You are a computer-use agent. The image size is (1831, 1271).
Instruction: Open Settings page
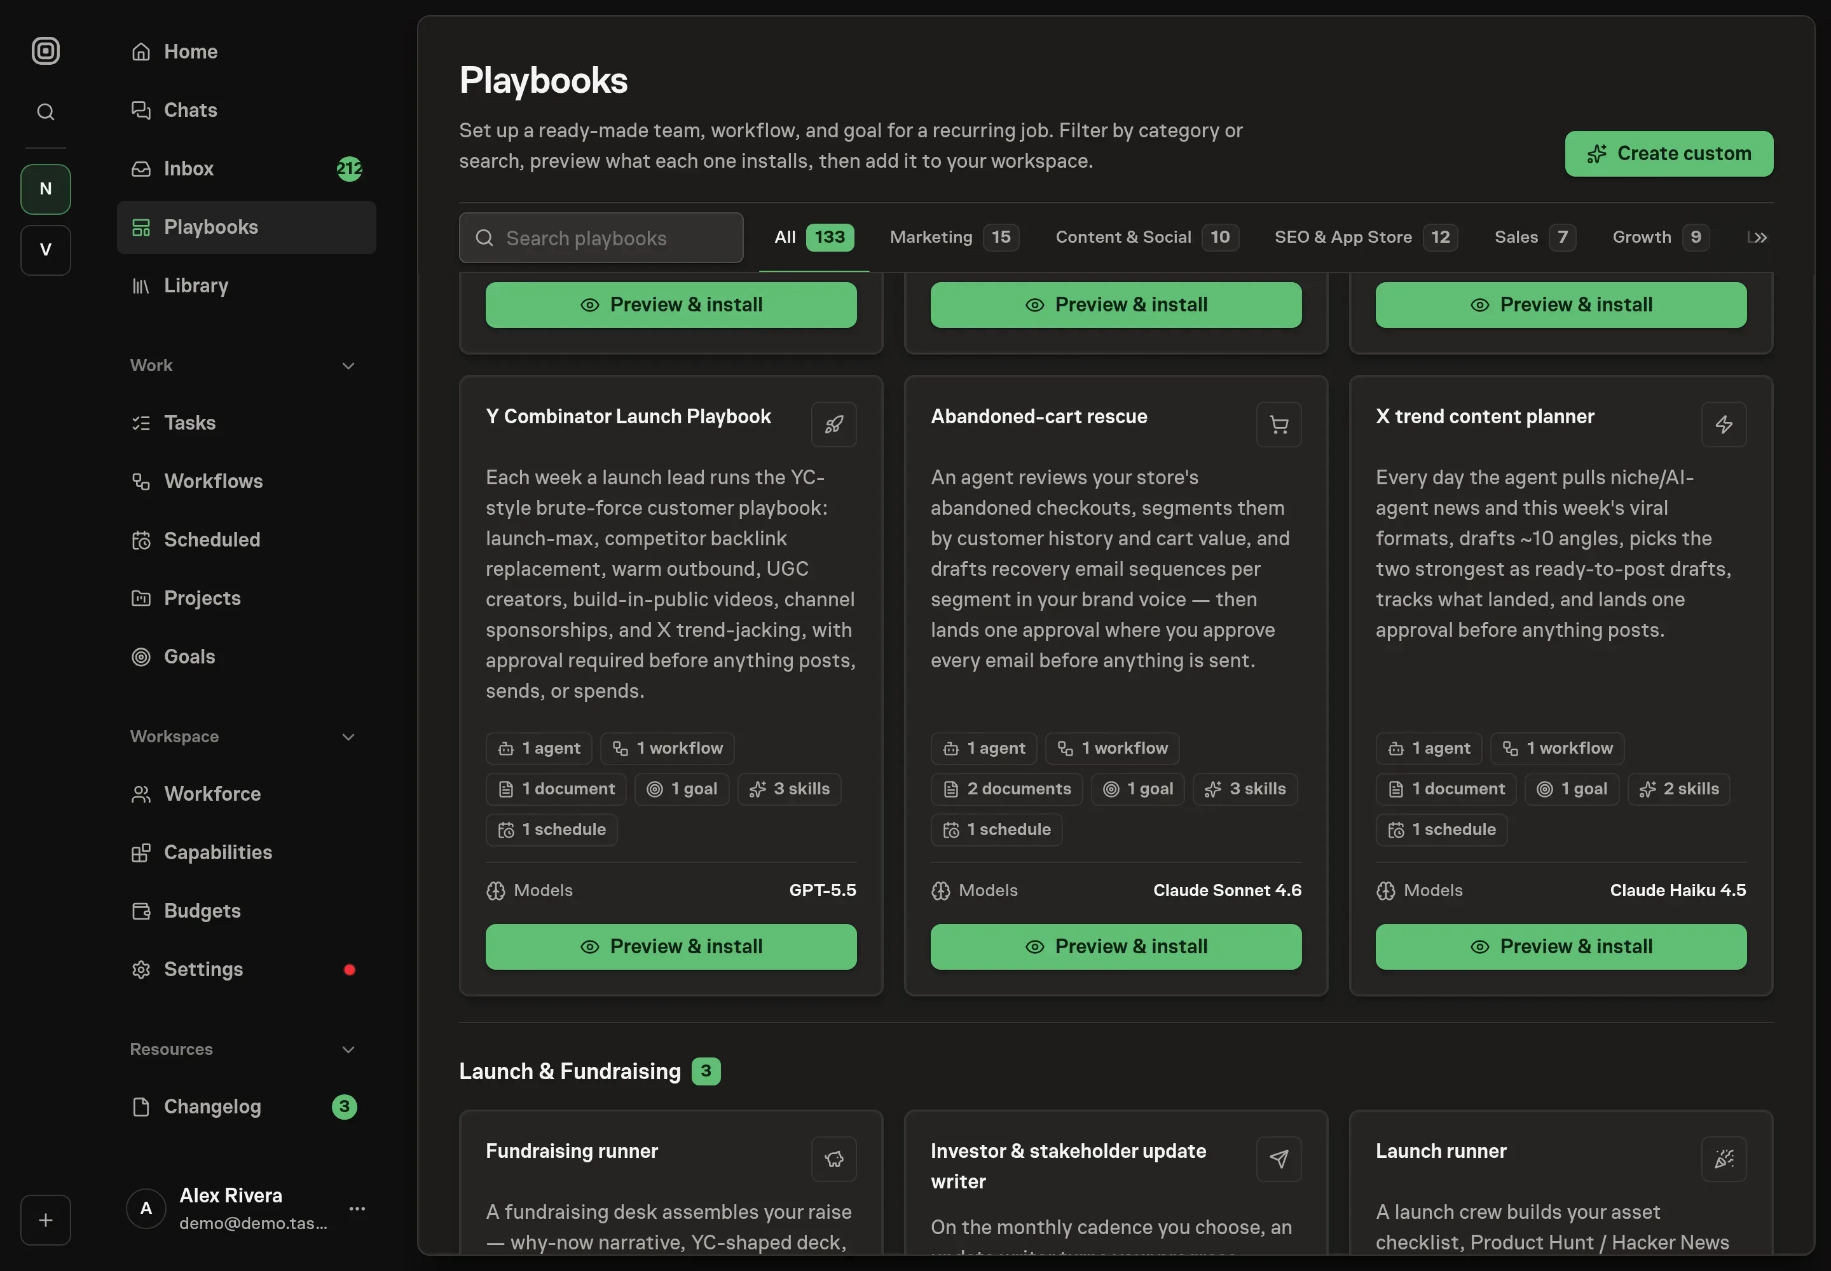click(246, 969)
